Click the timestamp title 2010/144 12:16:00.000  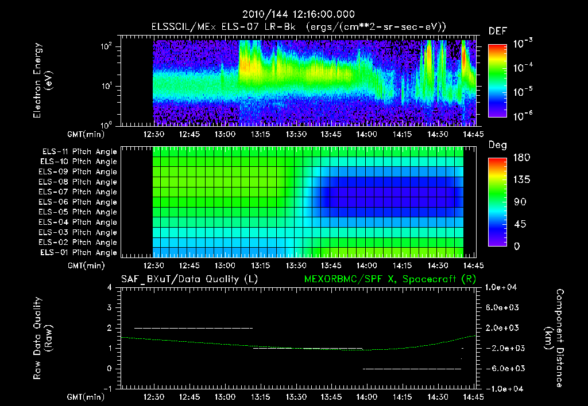pos(298,14)
